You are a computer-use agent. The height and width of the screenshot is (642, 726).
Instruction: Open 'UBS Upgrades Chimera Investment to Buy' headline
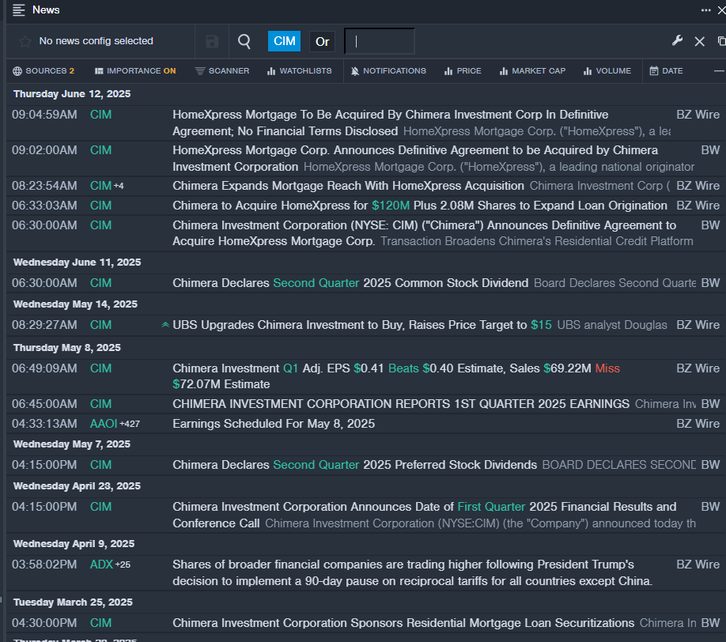362,325
